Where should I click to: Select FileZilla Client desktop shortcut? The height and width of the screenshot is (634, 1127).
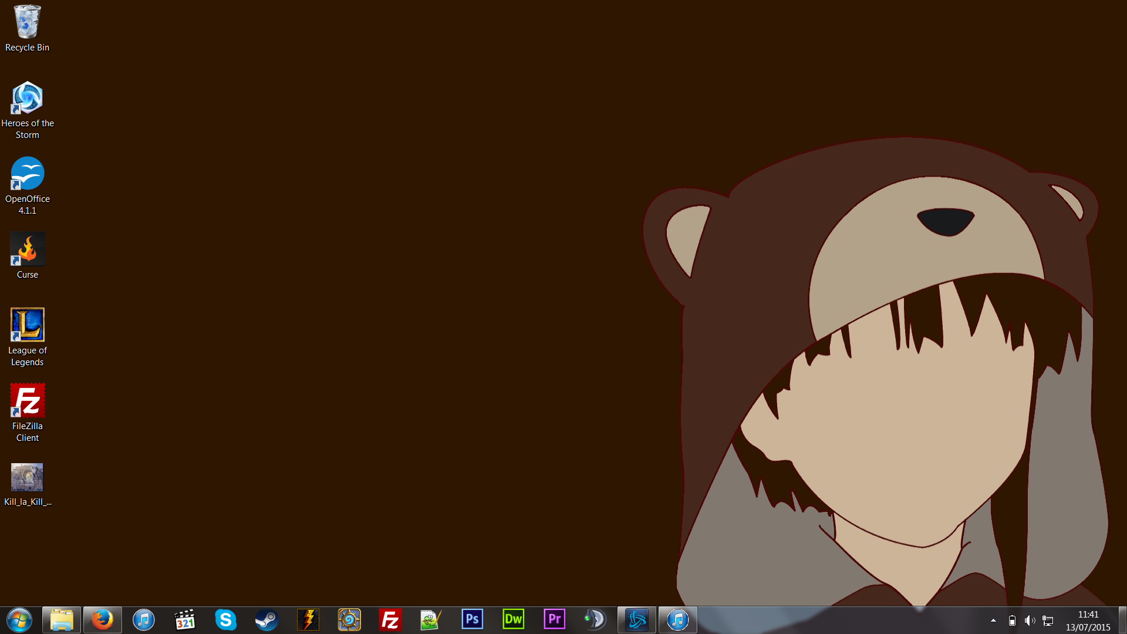27,413
